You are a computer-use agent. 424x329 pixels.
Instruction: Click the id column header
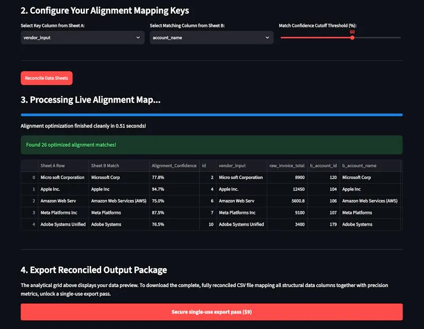pyautogui.click(x=208, y=166)
